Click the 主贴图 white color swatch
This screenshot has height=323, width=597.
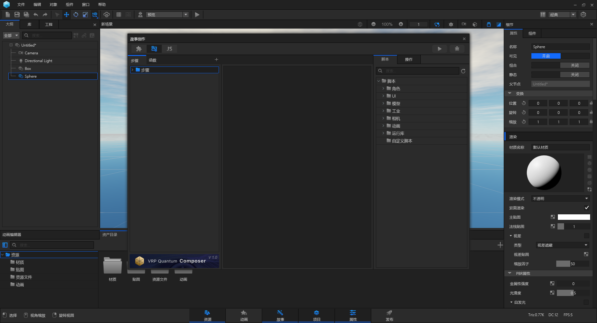[574, 217]
